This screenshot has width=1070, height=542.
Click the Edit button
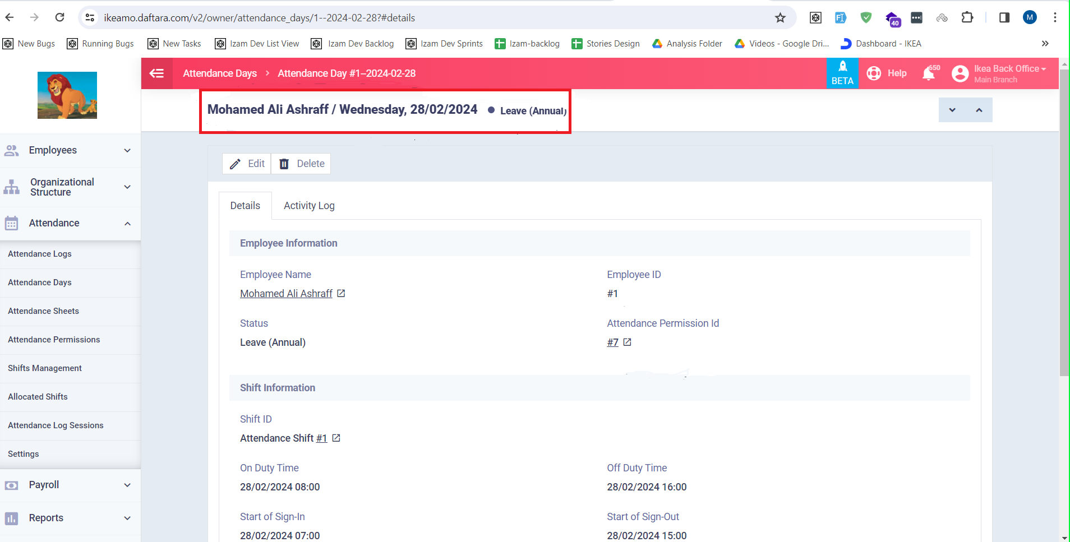pyautogui.click(x=247, y=164)
